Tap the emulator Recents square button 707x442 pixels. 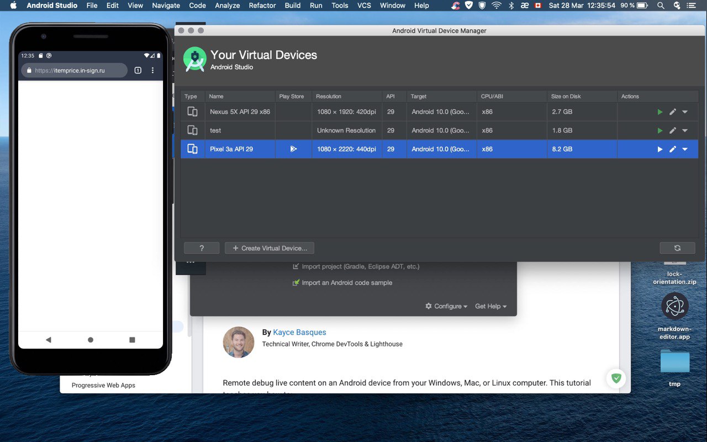(x=132, y=340)
